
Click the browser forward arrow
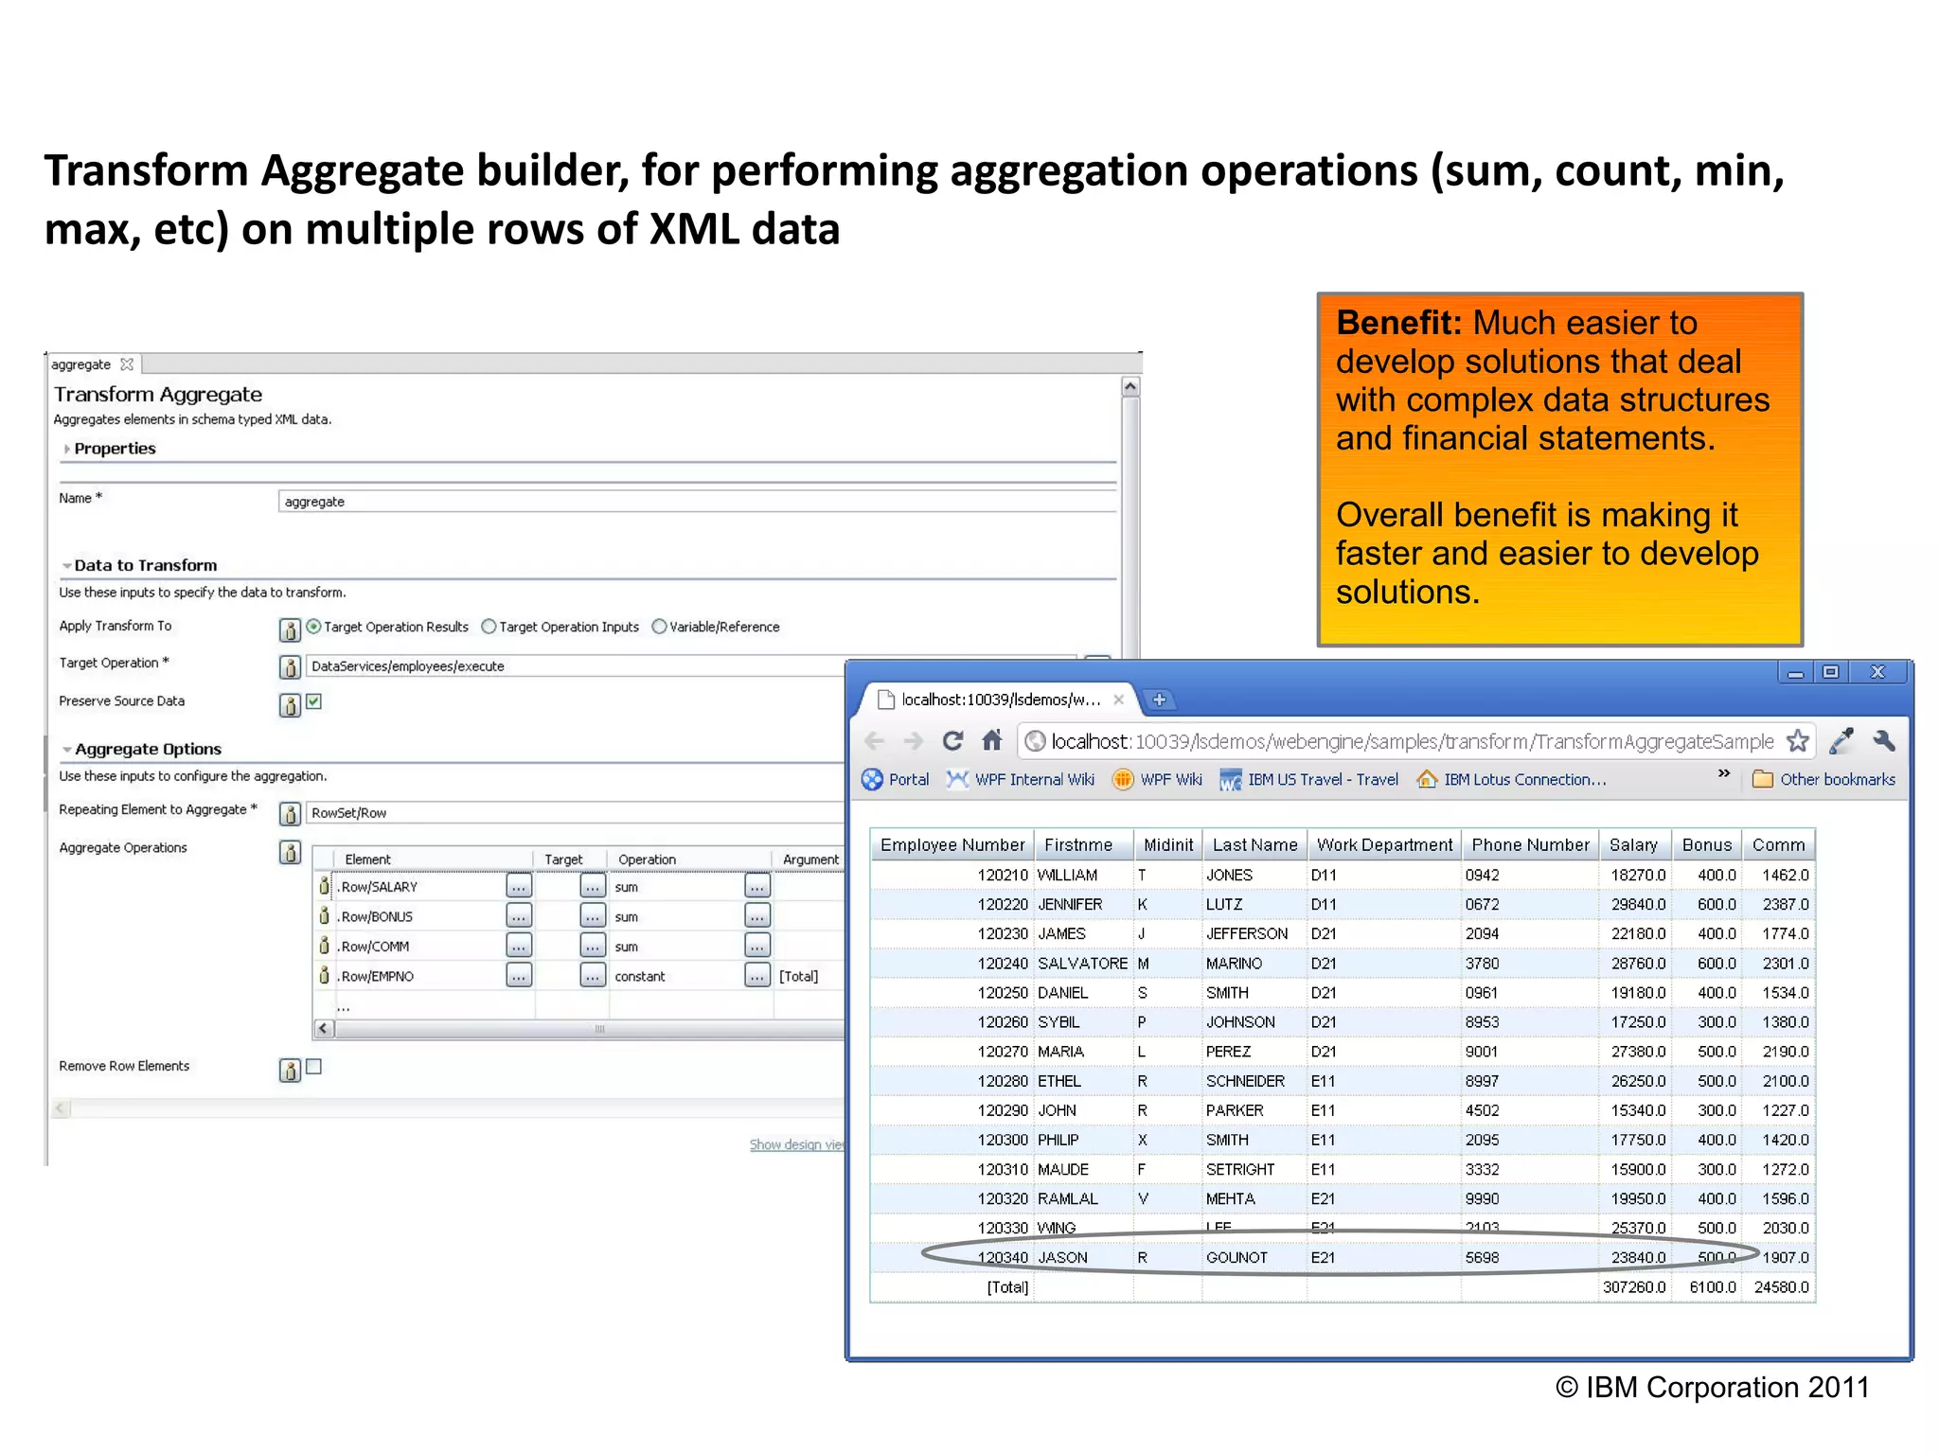(x=914, y=741)
